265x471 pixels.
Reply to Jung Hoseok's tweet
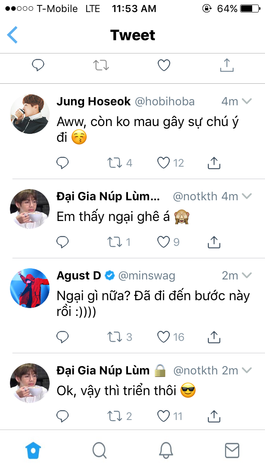(63, 163)
